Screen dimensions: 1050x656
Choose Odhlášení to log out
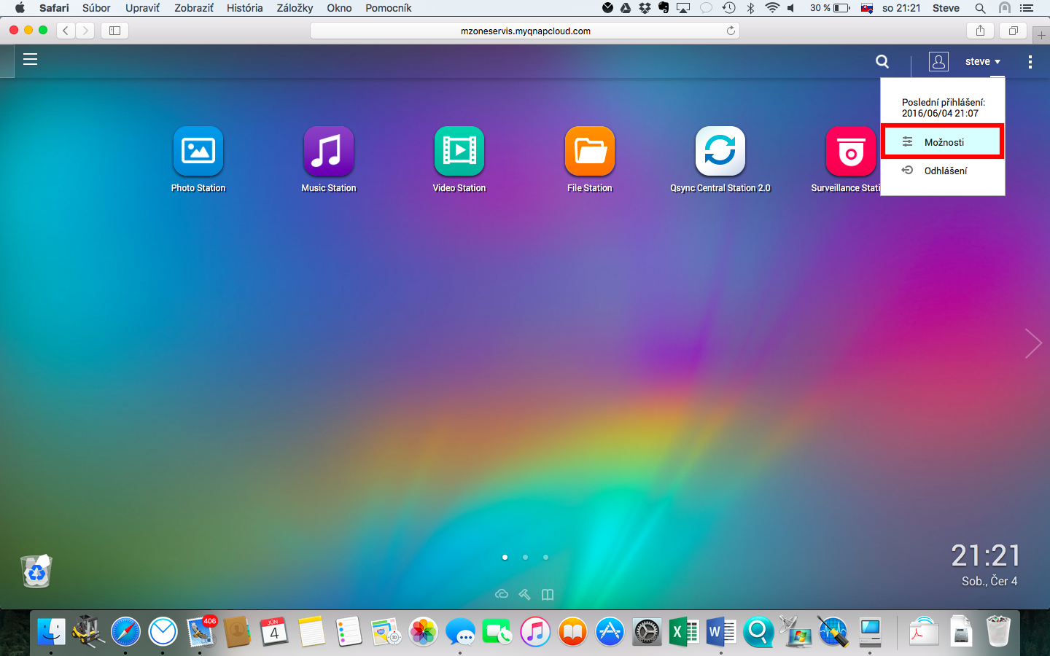pyautogui.click(x=944, y=171)
